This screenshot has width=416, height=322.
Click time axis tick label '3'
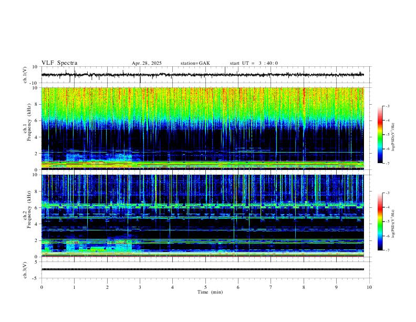pos(140,287)
